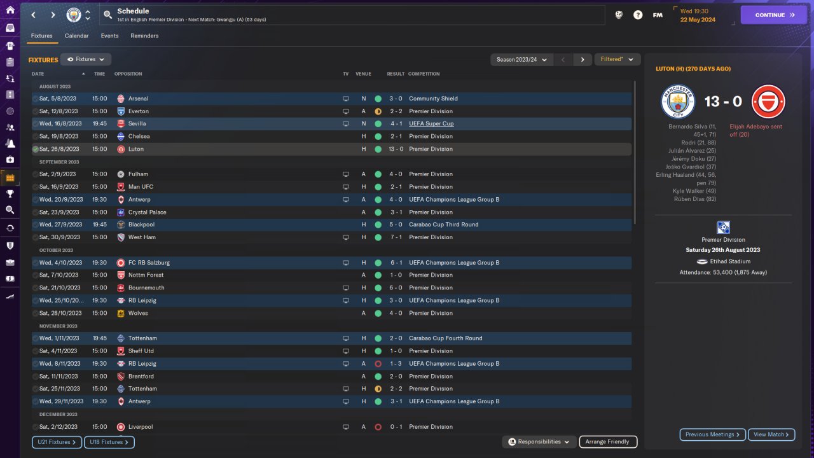814x458 pixels.
Task: Open the UEFA Super Cup competition link
Action: pyautogui.click(x=431, y=123)
